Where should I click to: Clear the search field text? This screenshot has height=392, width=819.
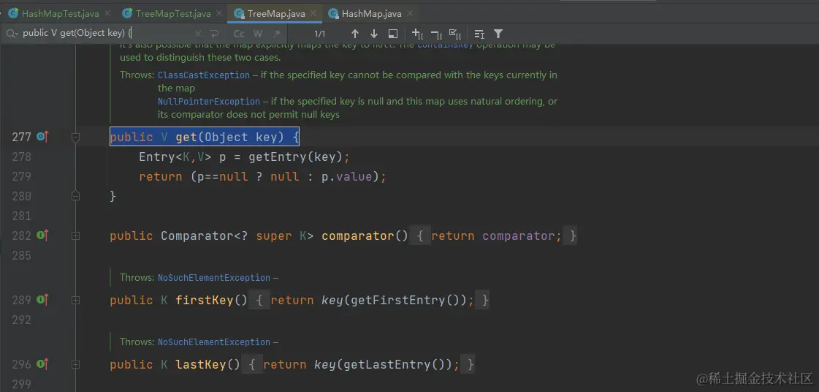[198, 34]
